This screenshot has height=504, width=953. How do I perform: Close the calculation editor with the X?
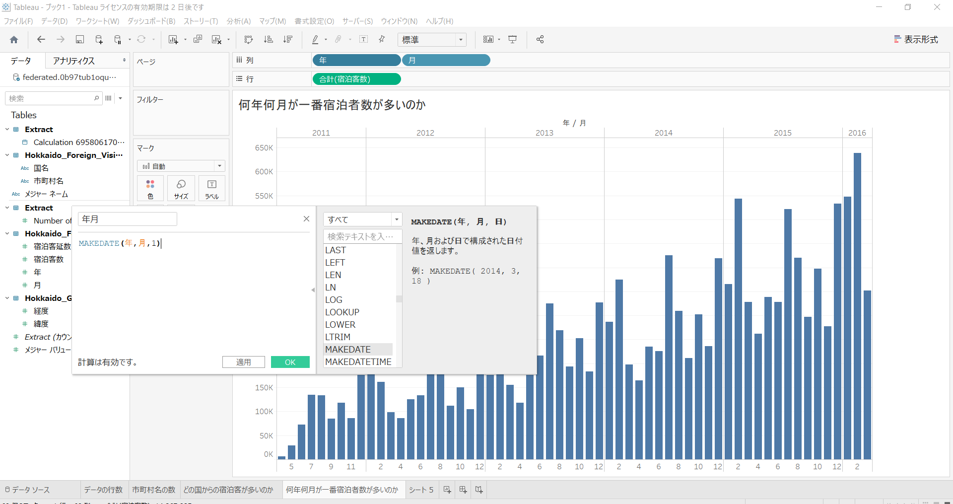tap(306, 219)
